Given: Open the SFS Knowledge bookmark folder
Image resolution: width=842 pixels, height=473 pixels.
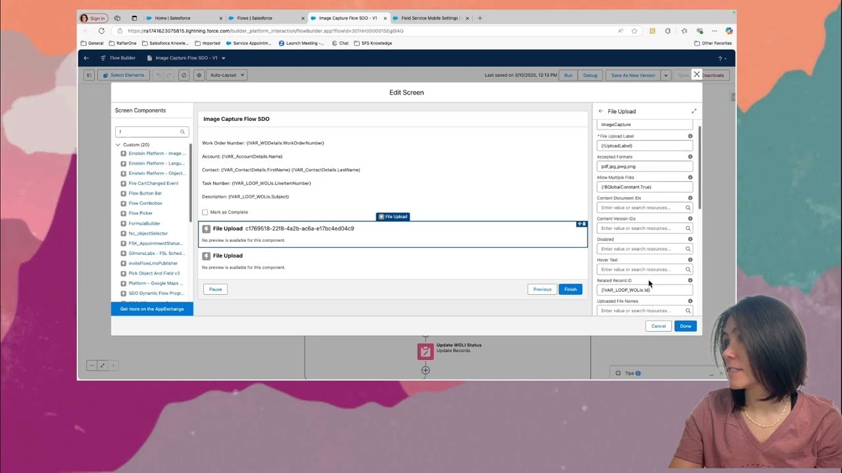Looking at the screenshot, I should tap(373, 43).
